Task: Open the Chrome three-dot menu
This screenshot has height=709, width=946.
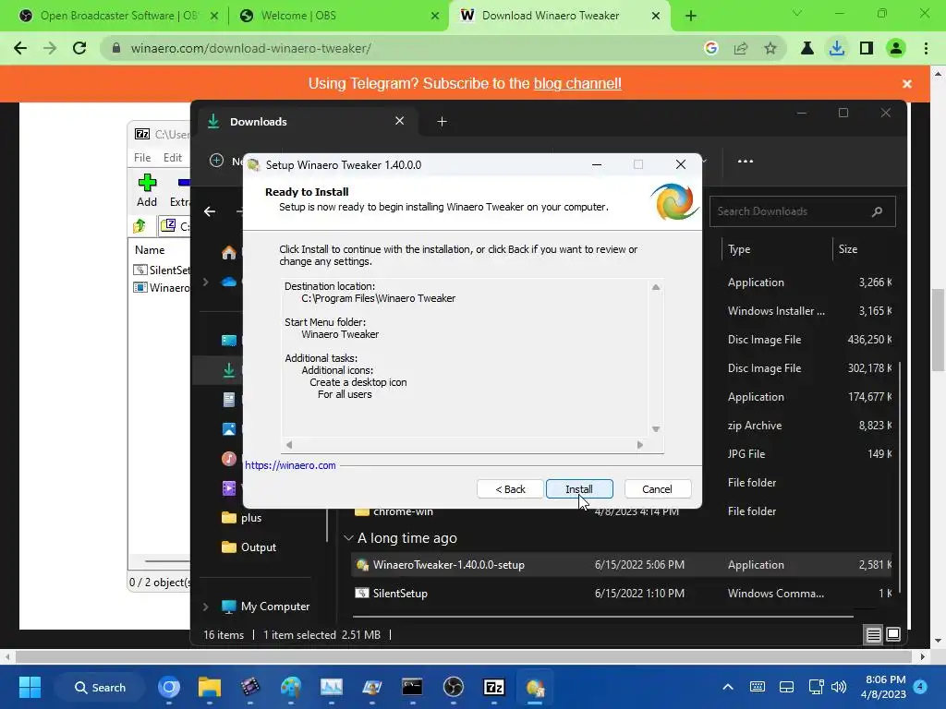Action: click(x=926, y=48)
